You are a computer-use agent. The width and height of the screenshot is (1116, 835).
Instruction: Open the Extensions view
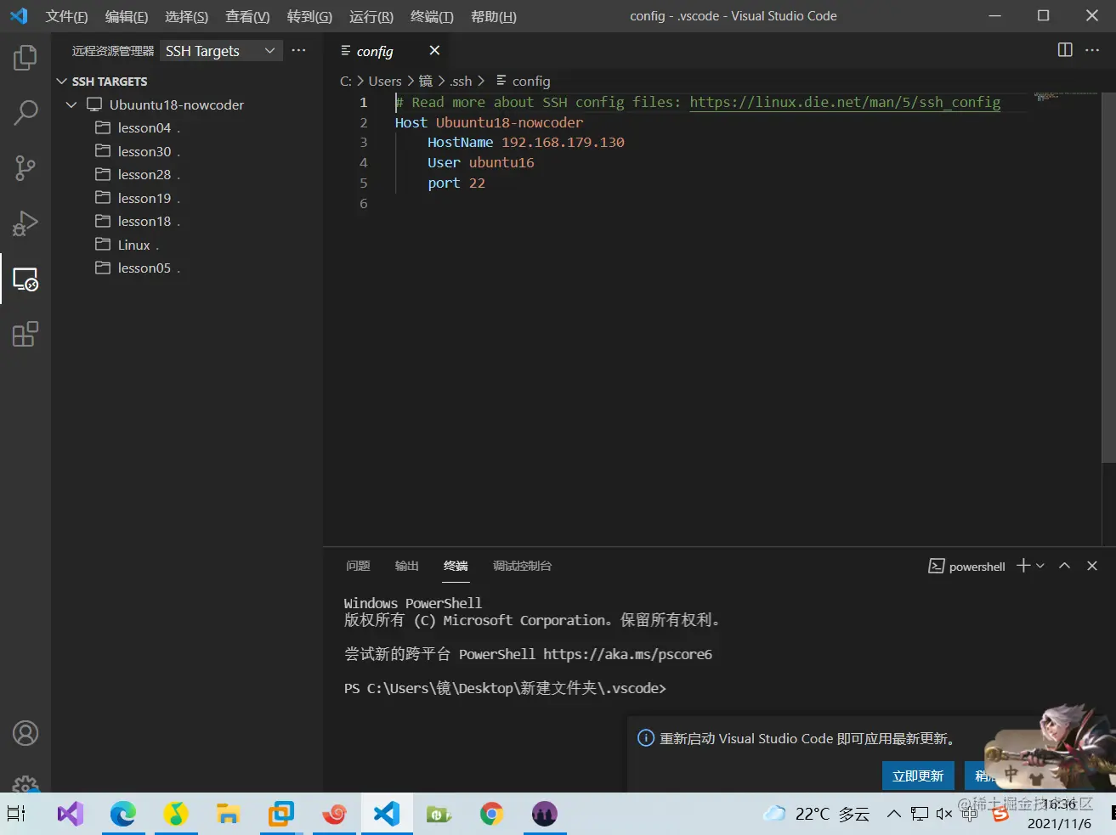tap(25, 334)
